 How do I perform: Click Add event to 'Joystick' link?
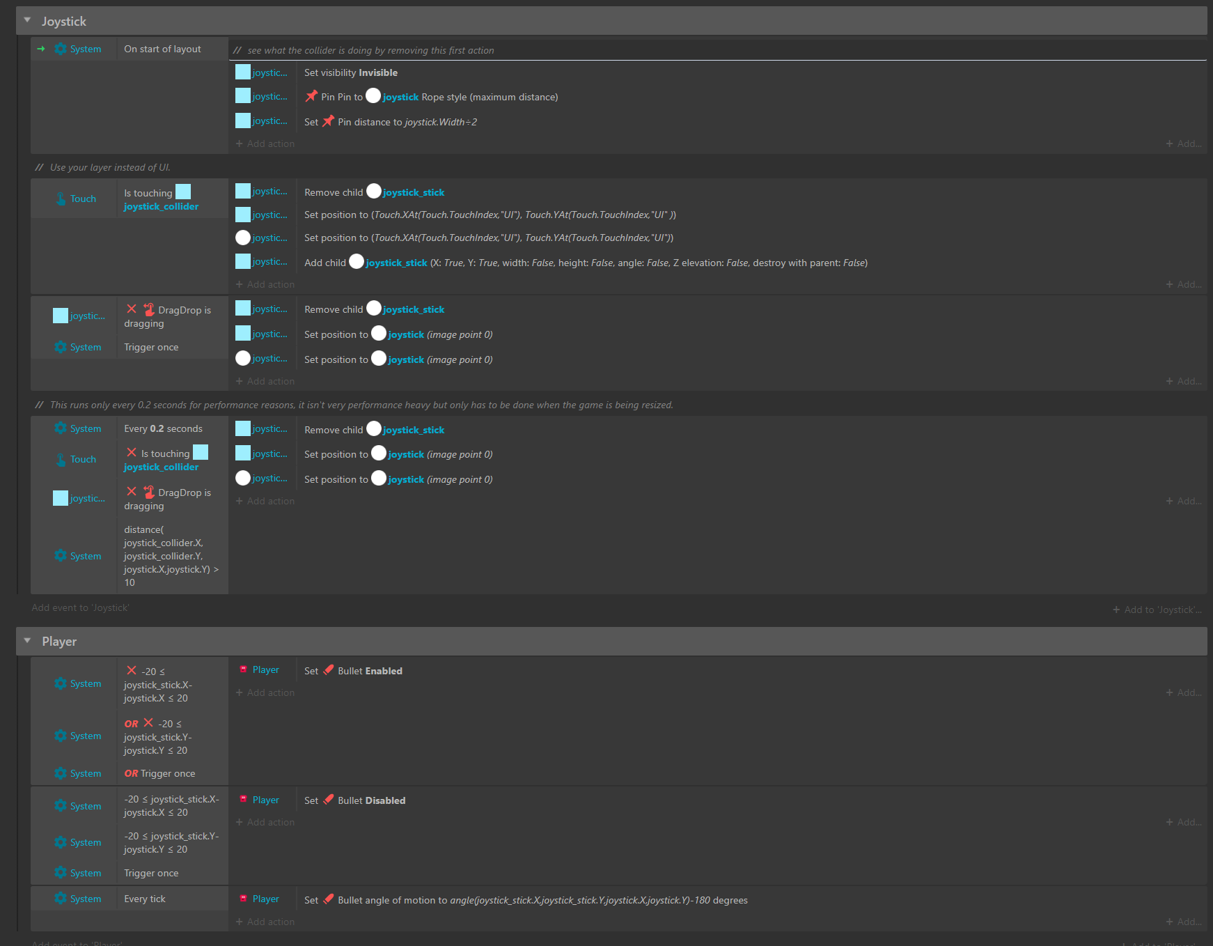point(80,607)
